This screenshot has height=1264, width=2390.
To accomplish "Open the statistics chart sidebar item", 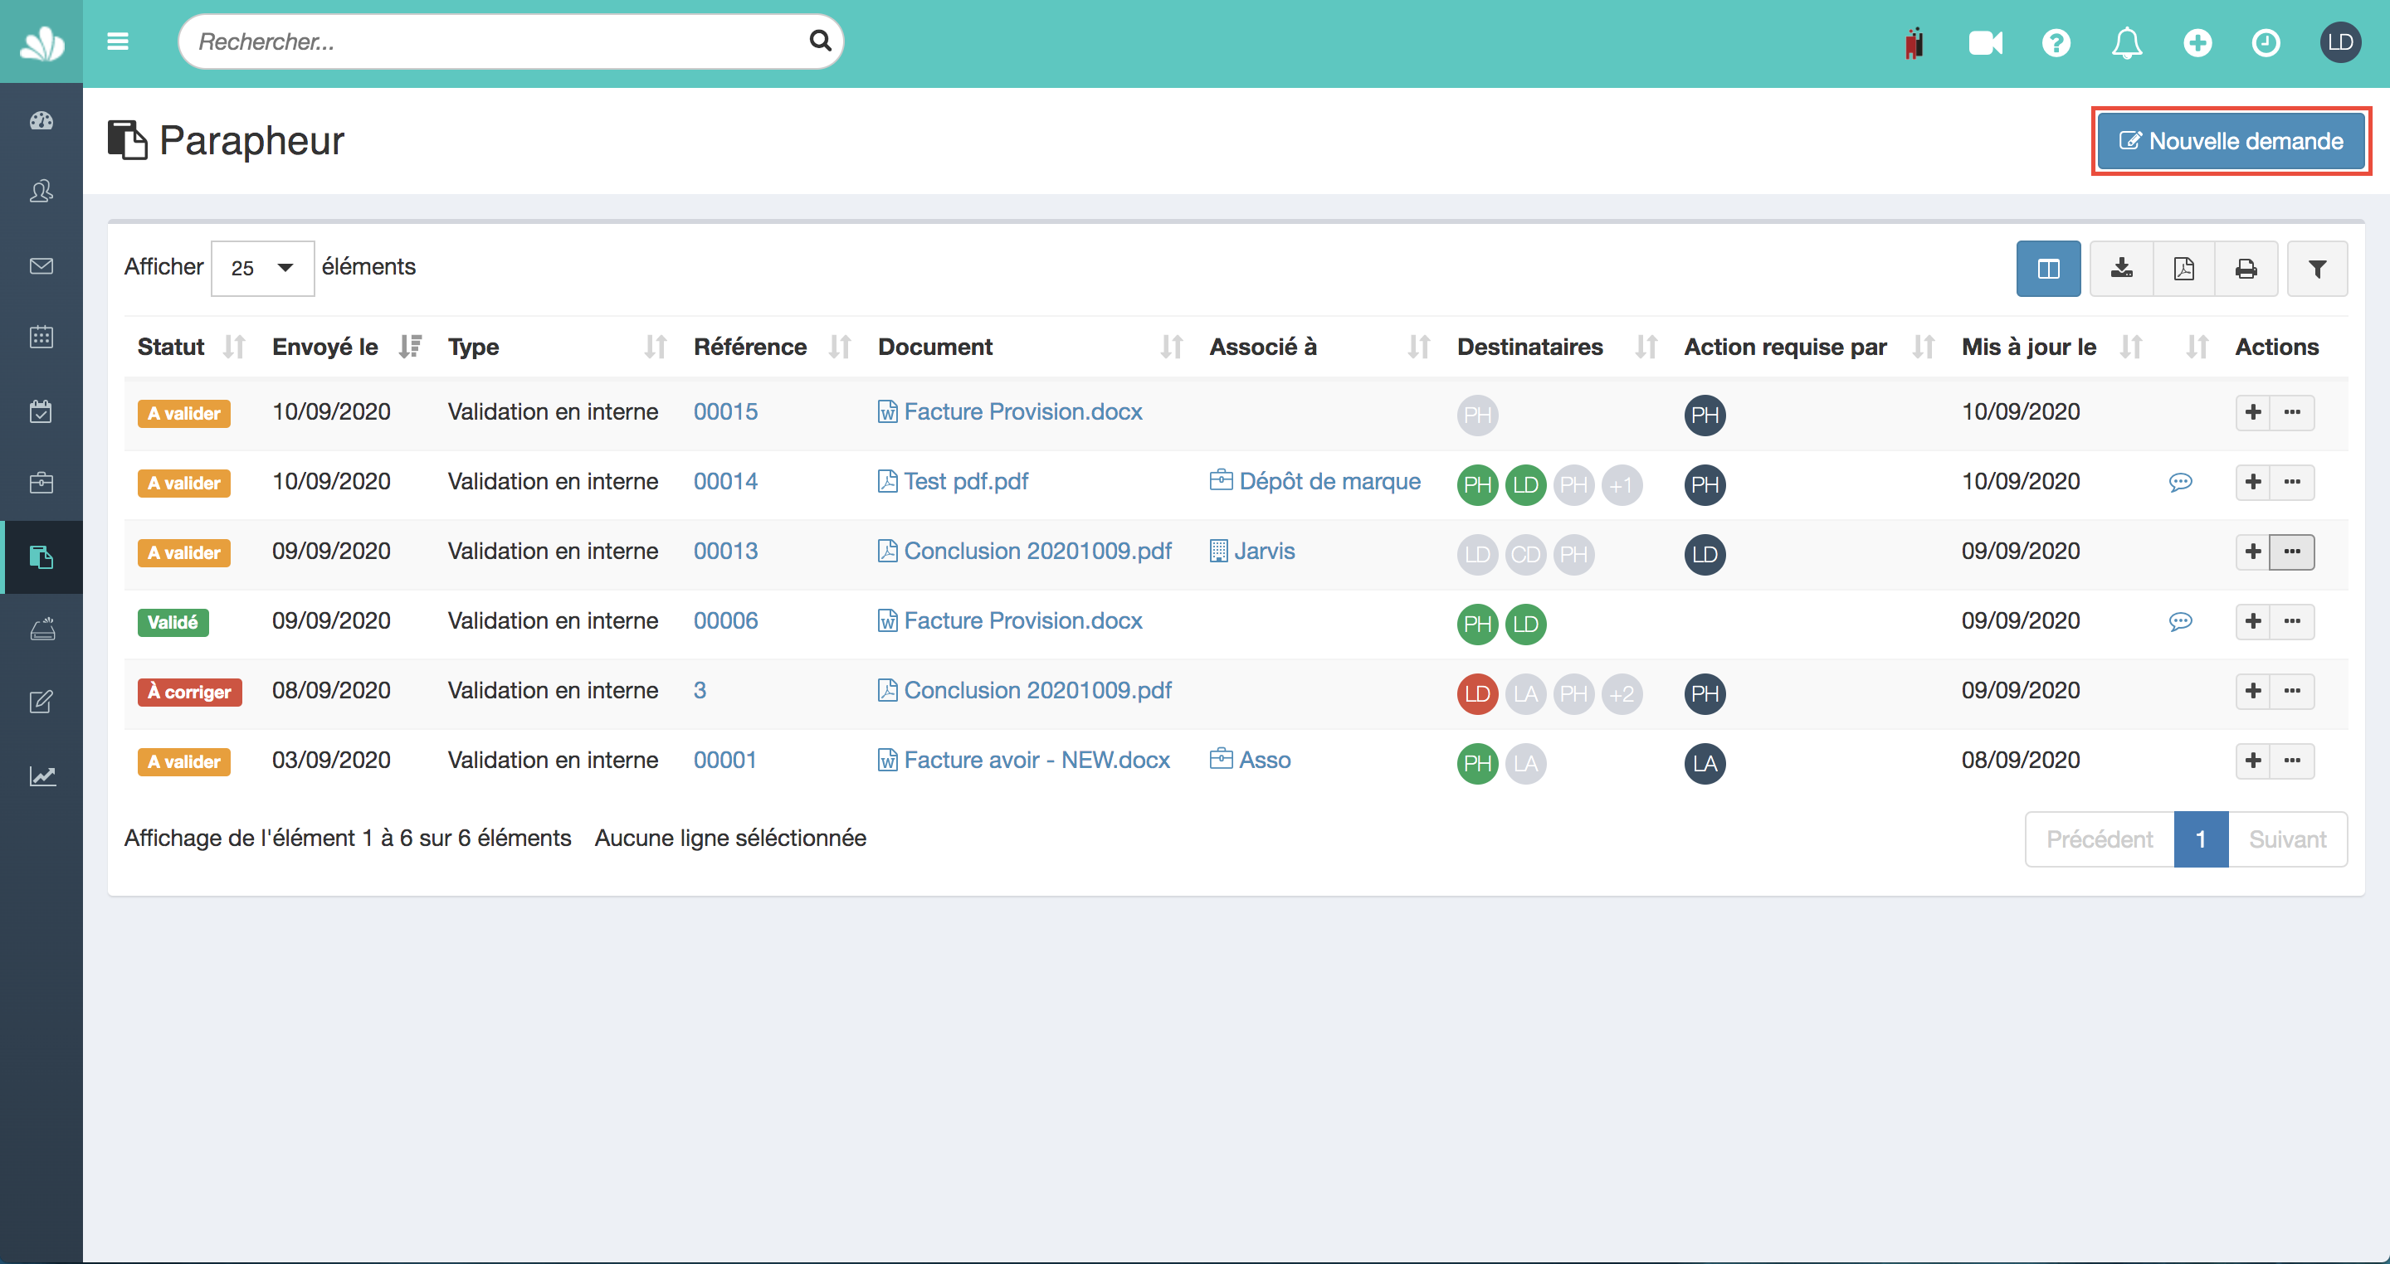I will (41, 775).
